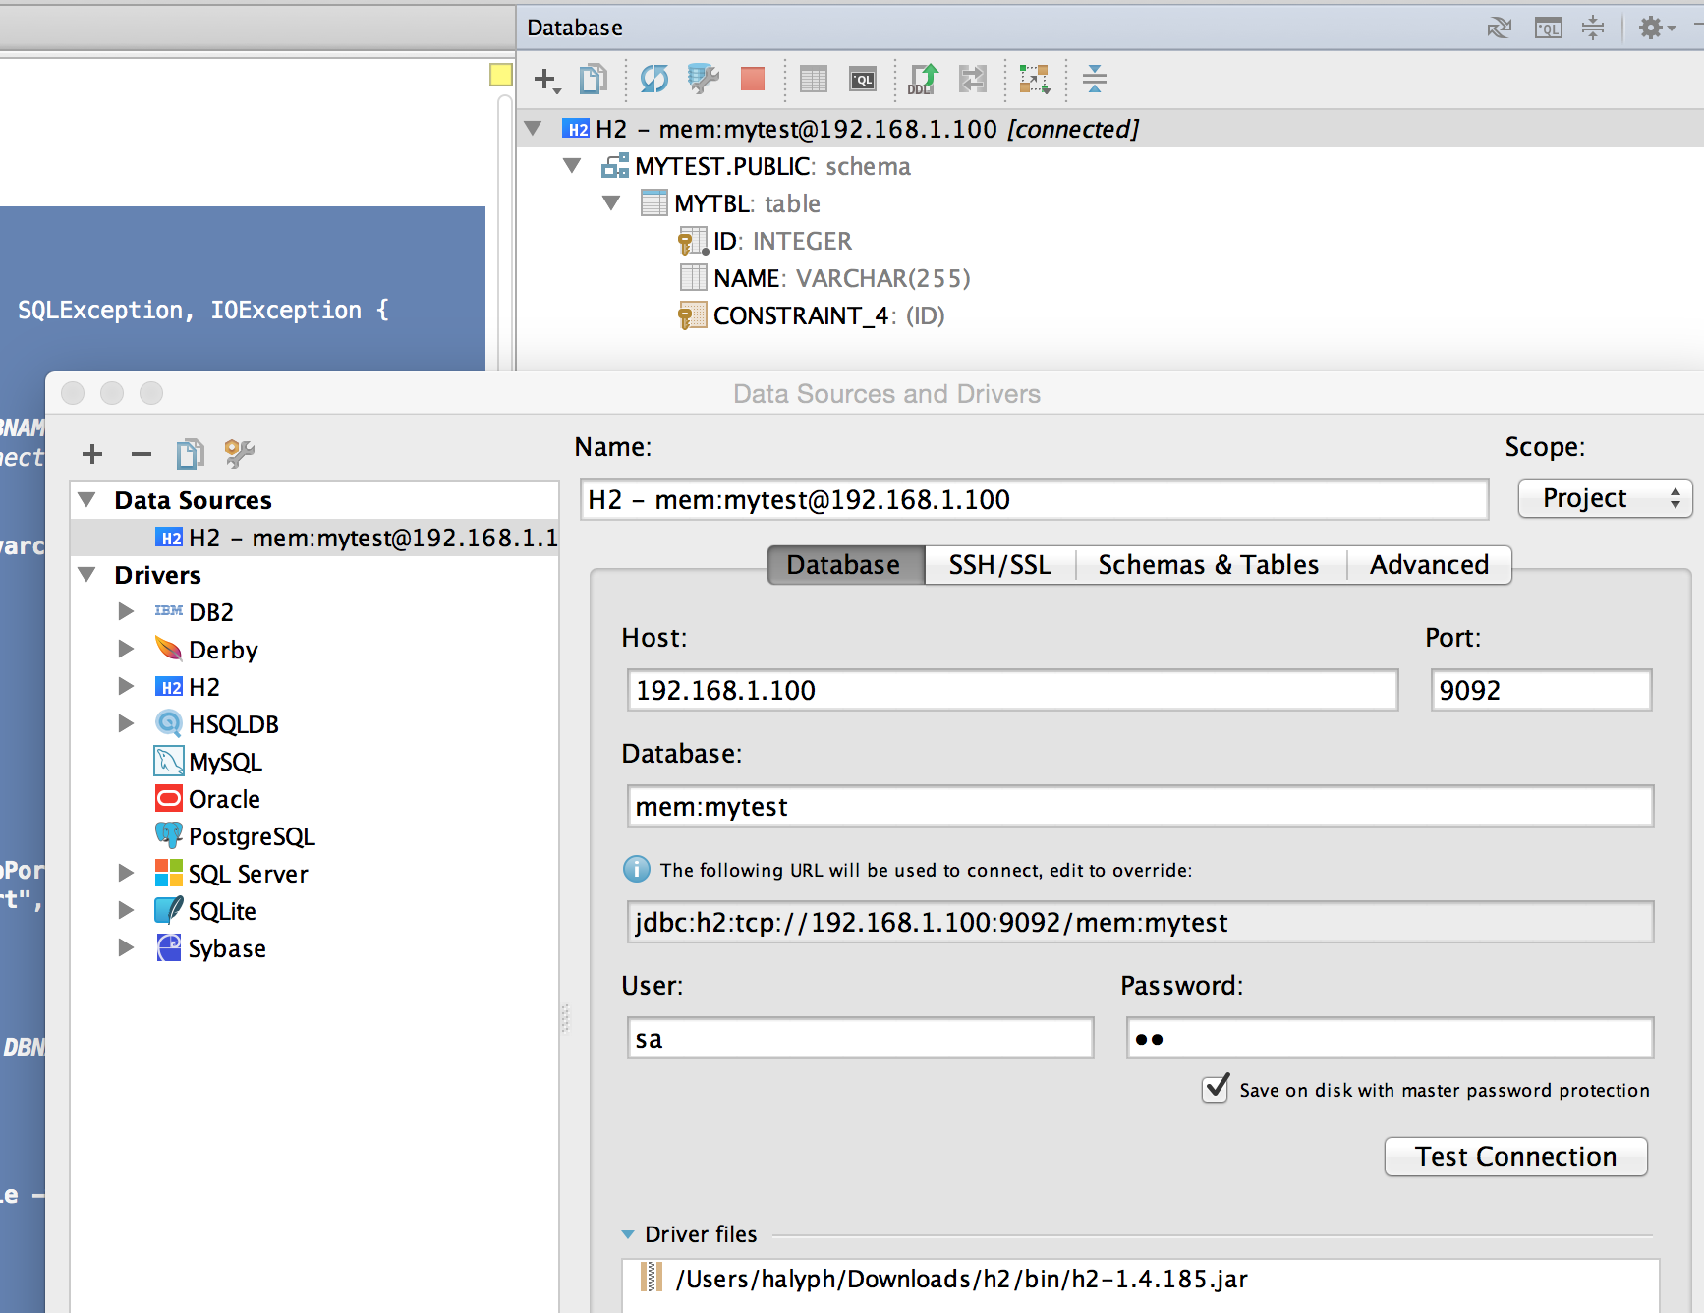Expand the HSQLDB driver node

[126, 723]
